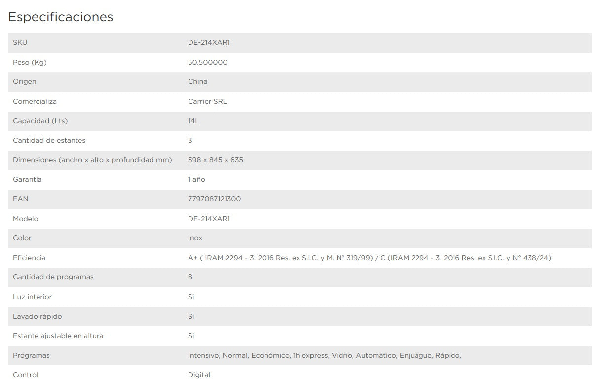This screenshot has height=392, width=605.
Task: Click Carrier SRL in the Comercializa row
Action: coord(207,101)
